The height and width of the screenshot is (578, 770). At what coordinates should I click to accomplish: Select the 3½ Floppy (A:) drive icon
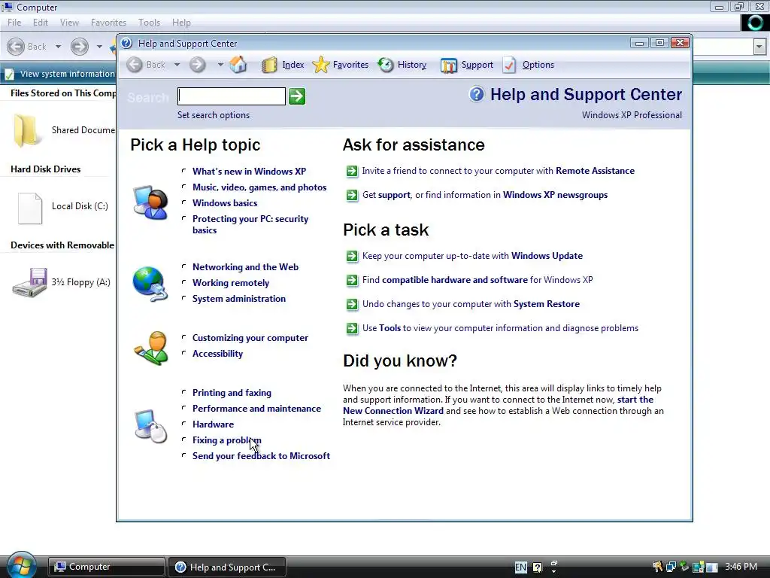pyautogui.click(x=30, y=283)
